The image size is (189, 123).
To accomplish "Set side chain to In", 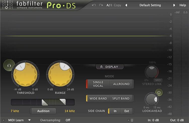I will click(115, 111).
